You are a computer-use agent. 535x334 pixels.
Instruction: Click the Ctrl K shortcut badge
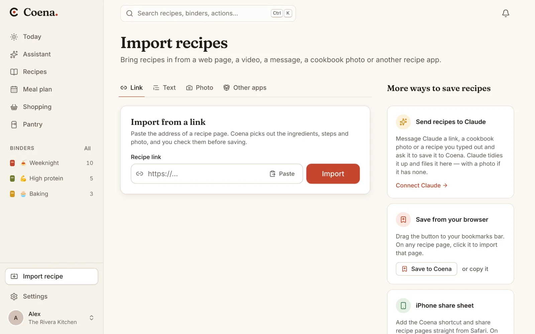pos(281,13)
